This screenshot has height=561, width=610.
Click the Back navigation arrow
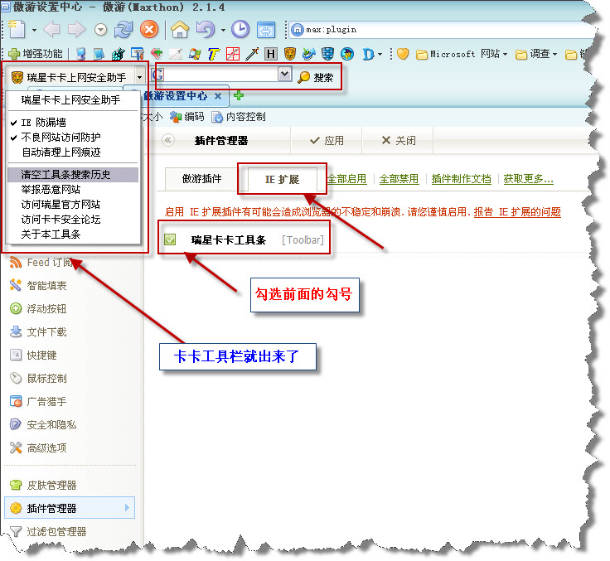(x=51, y=30)
